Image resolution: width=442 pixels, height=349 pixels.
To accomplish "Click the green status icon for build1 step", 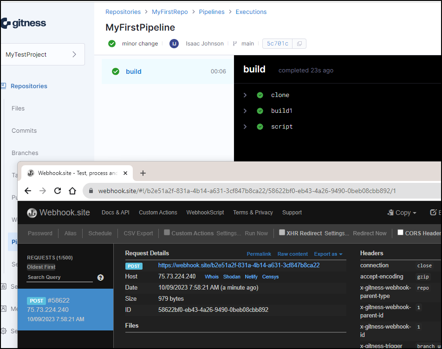I will (x=260, y=111).
